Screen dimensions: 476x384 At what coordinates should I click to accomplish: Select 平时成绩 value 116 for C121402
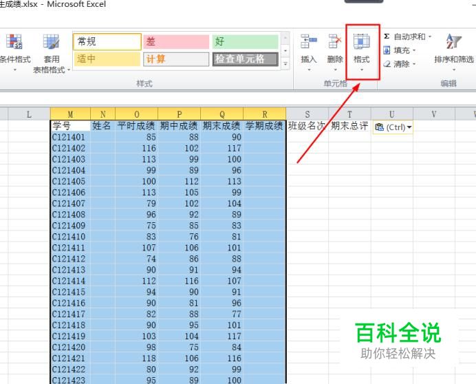coord(137,148)
